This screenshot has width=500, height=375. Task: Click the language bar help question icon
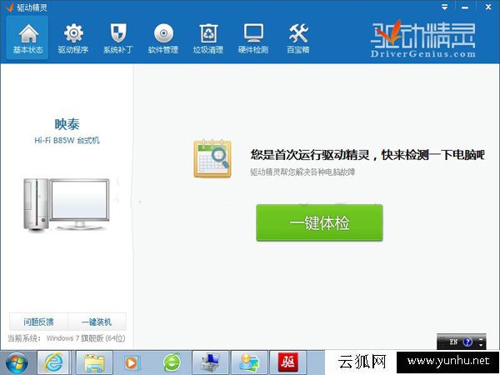(x=467, y=342)
